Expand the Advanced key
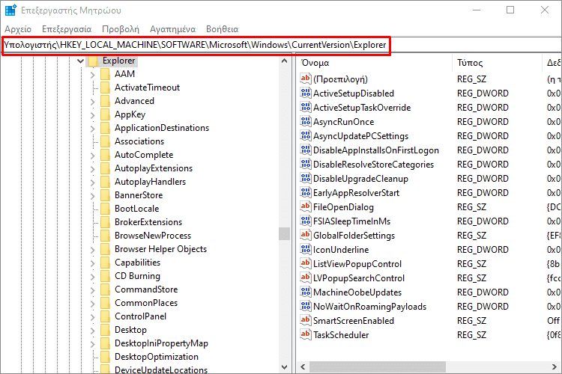Screen dimensions: 562x374 [x=93, y=102]
